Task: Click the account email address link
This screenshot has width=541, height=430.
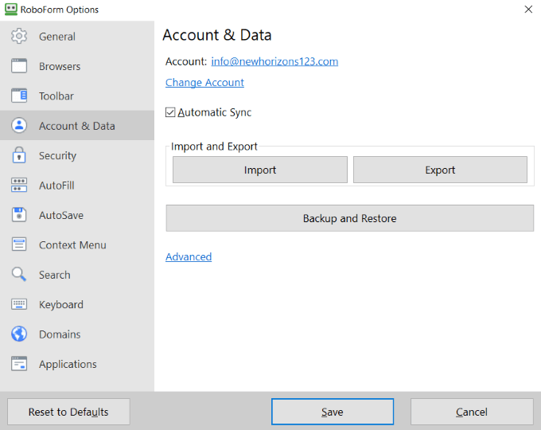Action: click(x=274, y=61)
